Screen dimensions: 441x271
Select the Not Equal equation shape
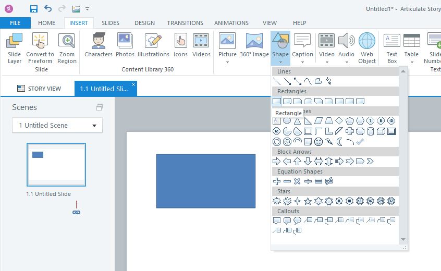pyautogui.click(x=329, y=181)
